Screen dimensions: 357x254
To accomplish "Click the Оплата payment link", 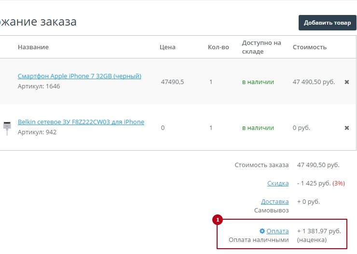I will [277, 231].
